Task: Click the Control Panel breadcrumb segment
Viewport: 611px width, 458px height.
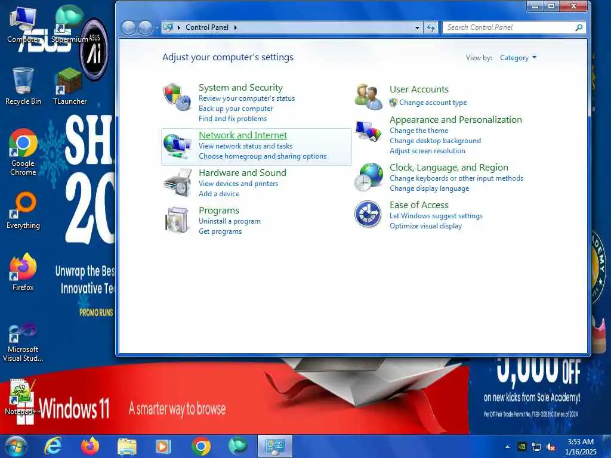Action: (207, 27)
